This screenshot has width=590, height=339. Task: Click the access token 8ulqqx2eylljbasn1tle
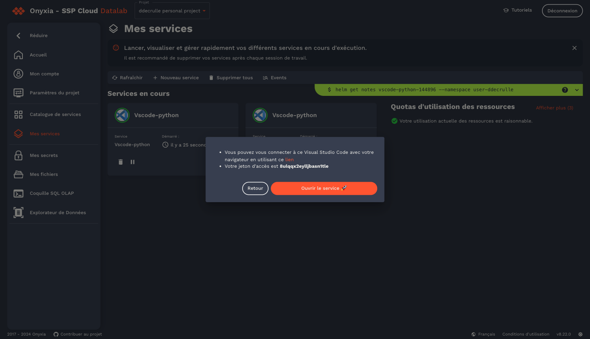point(304,166)
